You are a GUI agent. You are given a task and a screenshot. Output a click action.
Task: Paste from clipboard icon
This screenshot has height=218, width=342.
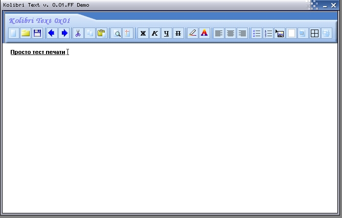102,33
